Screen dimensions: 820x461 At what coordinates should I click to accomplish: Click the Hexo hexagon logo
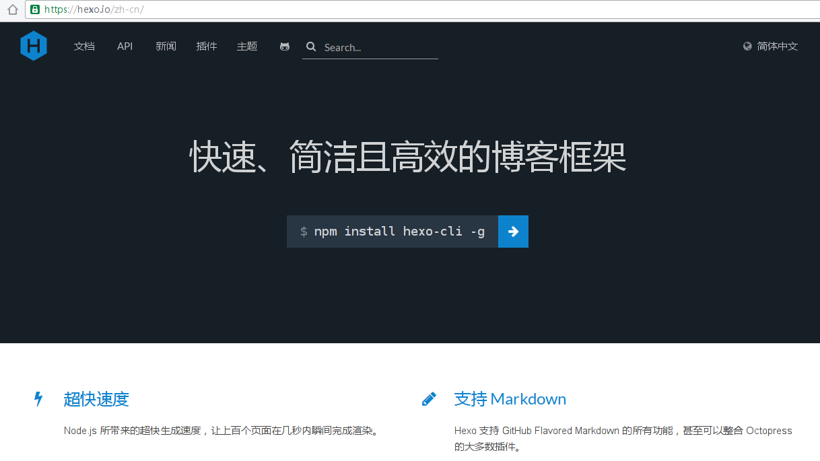[34, 46]
